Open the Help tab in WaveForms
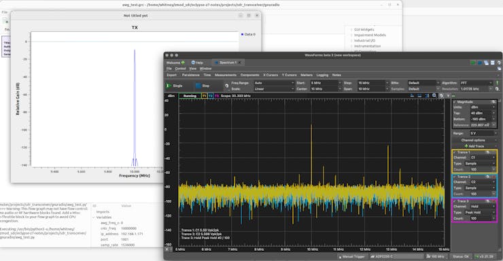 click(x=197, y=63)
